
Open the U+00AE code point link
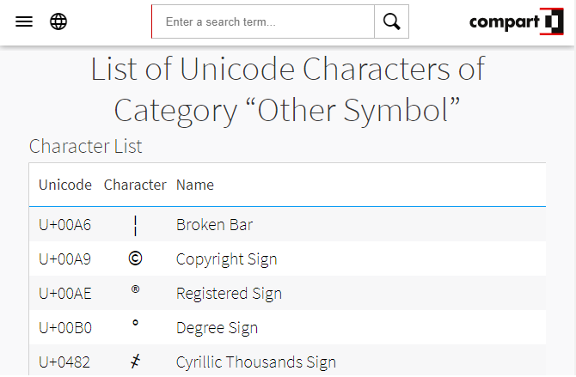[x=65, y=294]
